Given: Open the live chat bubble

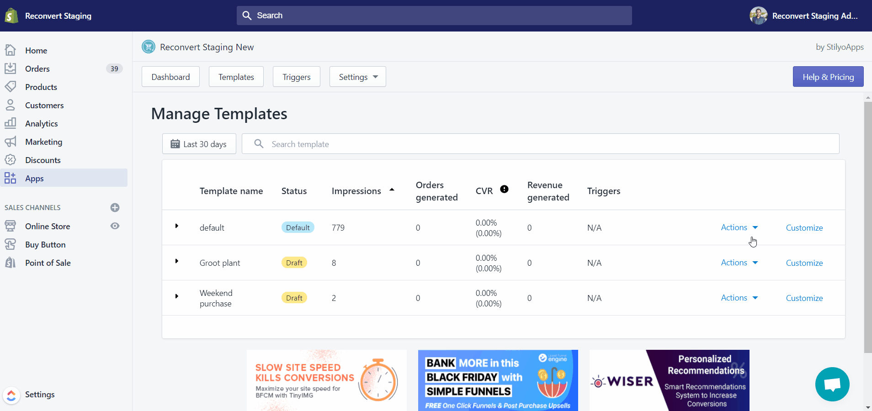Looking at the screenshot, I should tap(832, 384).
